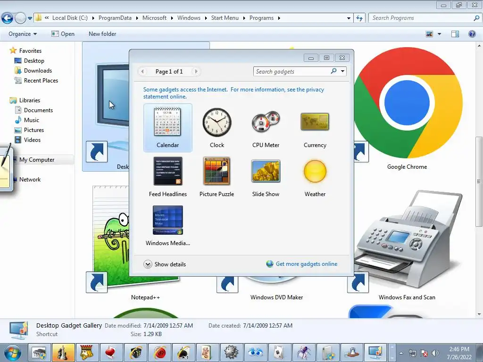Open Solitaire cards icon on taskbar

pyautogui.click(x=279, y=353)
